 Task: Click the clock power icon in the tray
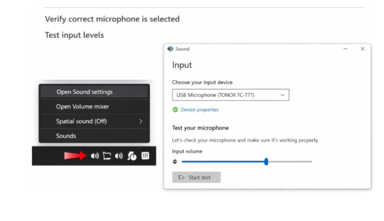132,156
